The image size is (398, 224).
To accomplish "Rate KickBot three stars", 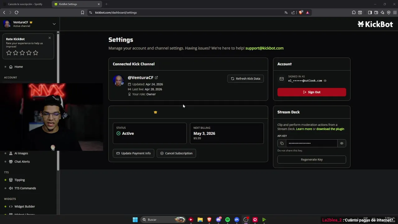I will (x=22, y=53).
